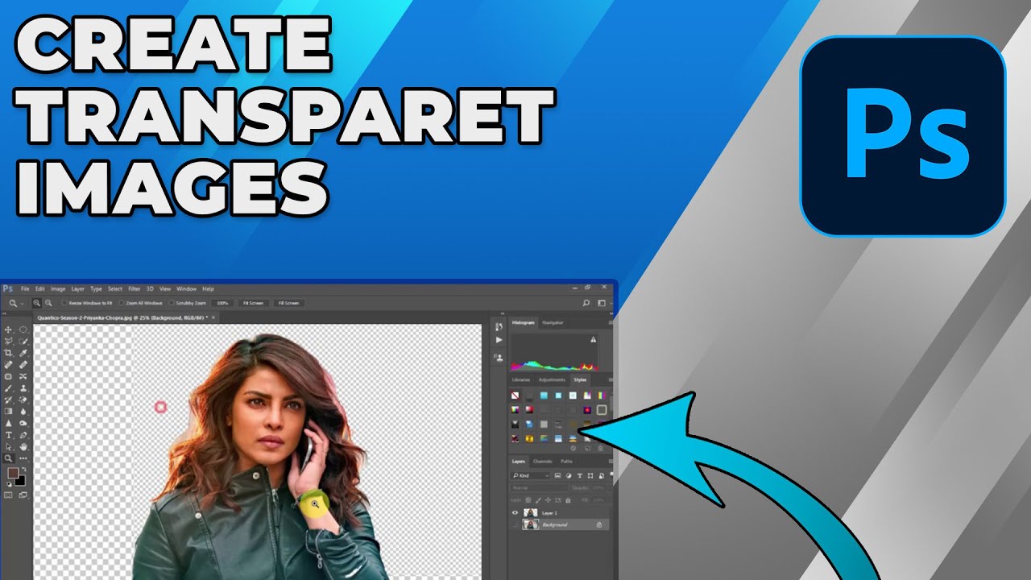Toggle lock transparent pixels icon
Viewport: 1031px width, 580px height.
[528, 499]
